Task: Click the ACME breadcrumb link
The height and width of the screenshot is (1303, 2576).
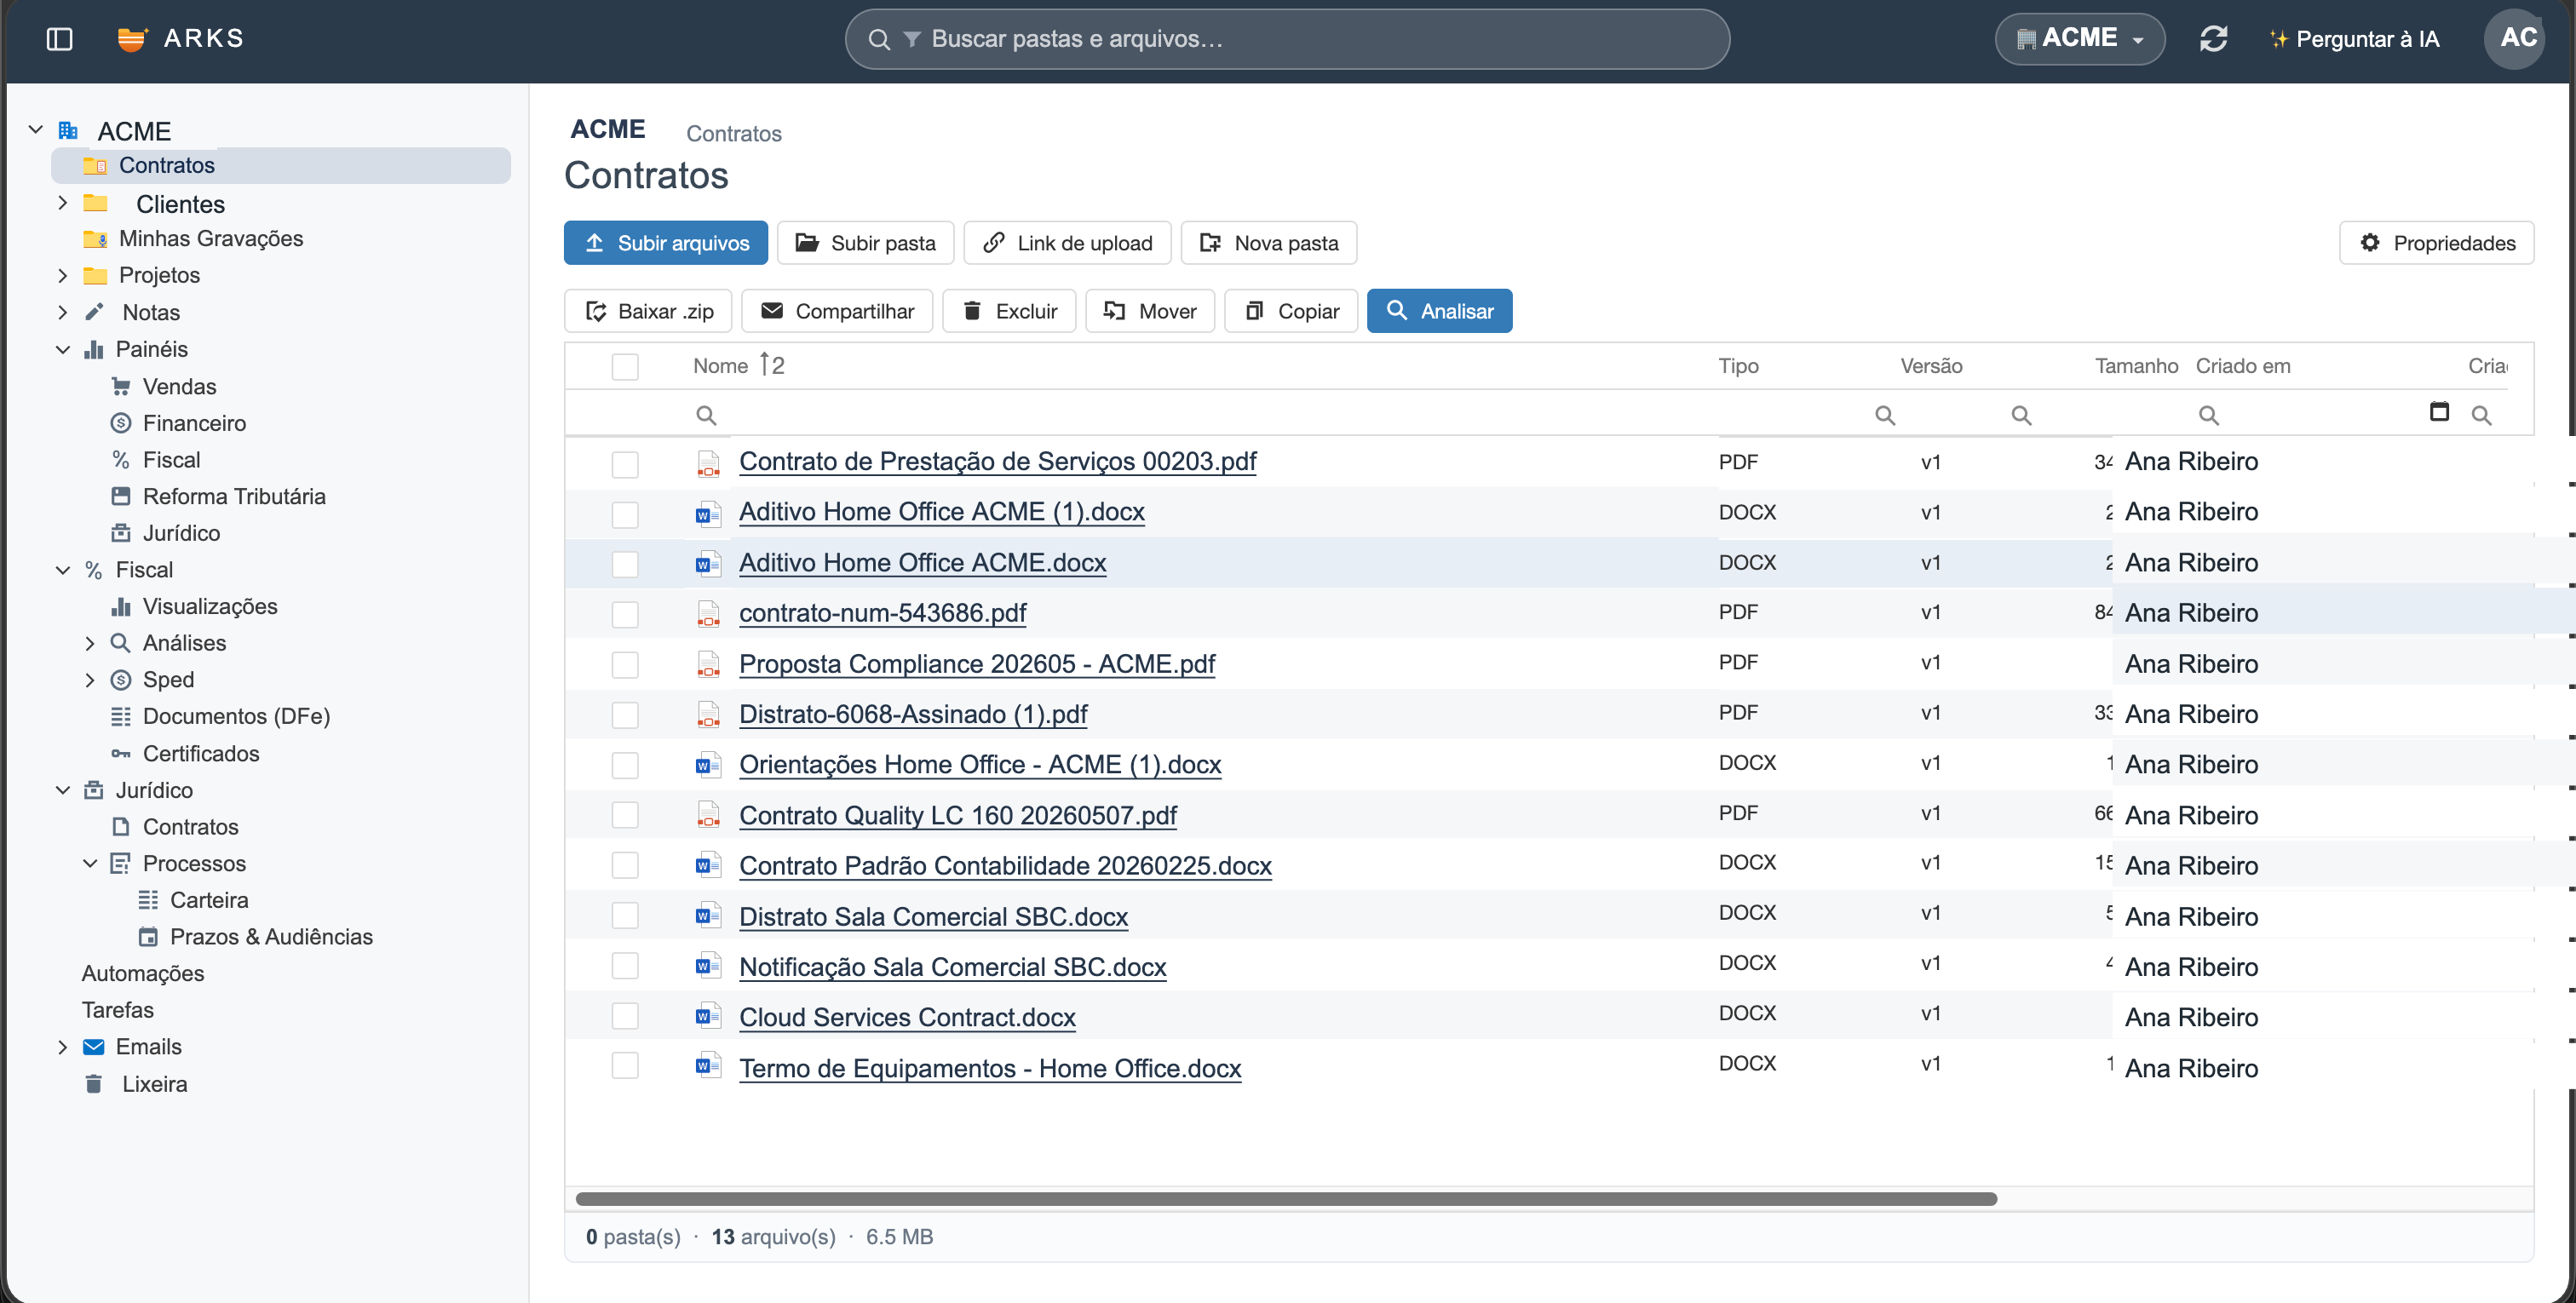Action: point(608,129)
